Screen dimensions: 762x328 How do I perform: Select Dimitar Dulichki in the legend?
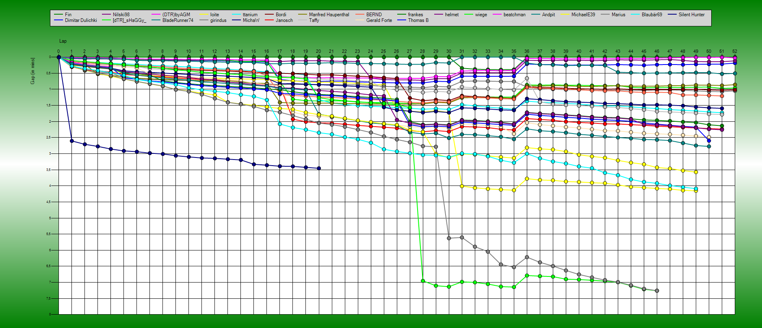pos(81,20)
